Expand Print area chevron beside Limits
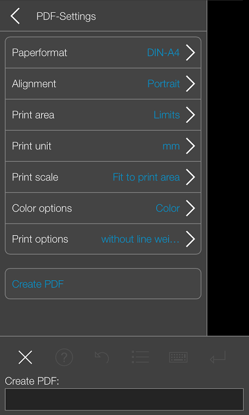Image resolution: width=249 pixels, height=415 pixels. 190,115
